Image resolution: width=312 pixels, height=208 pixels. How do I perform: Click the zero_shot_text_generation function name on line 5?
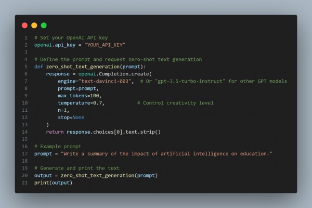83,67
